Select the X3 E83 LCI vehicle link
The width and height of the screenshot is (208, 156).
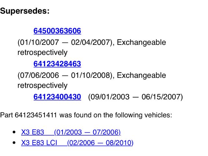pos(77,143)
